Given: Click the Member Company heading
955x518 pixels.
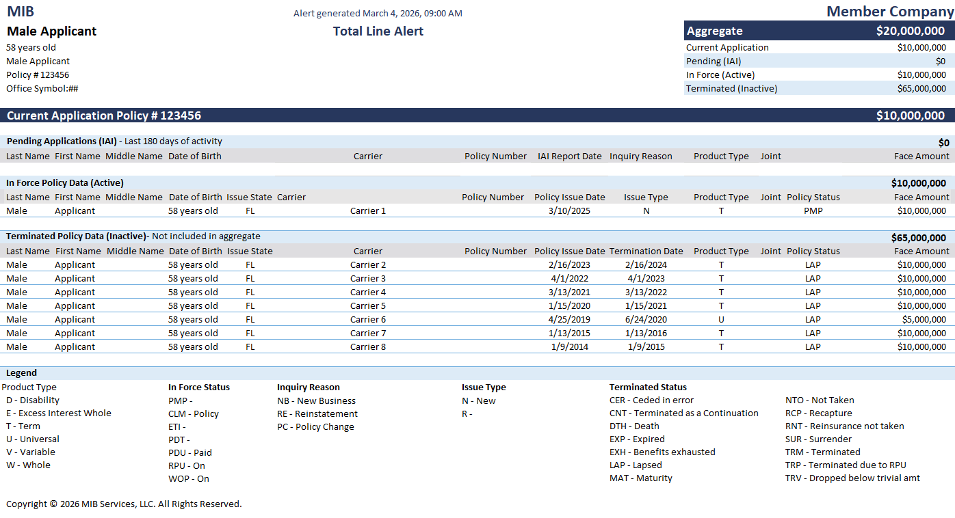Looking at the screenshot, I should [x=890, y=11].
